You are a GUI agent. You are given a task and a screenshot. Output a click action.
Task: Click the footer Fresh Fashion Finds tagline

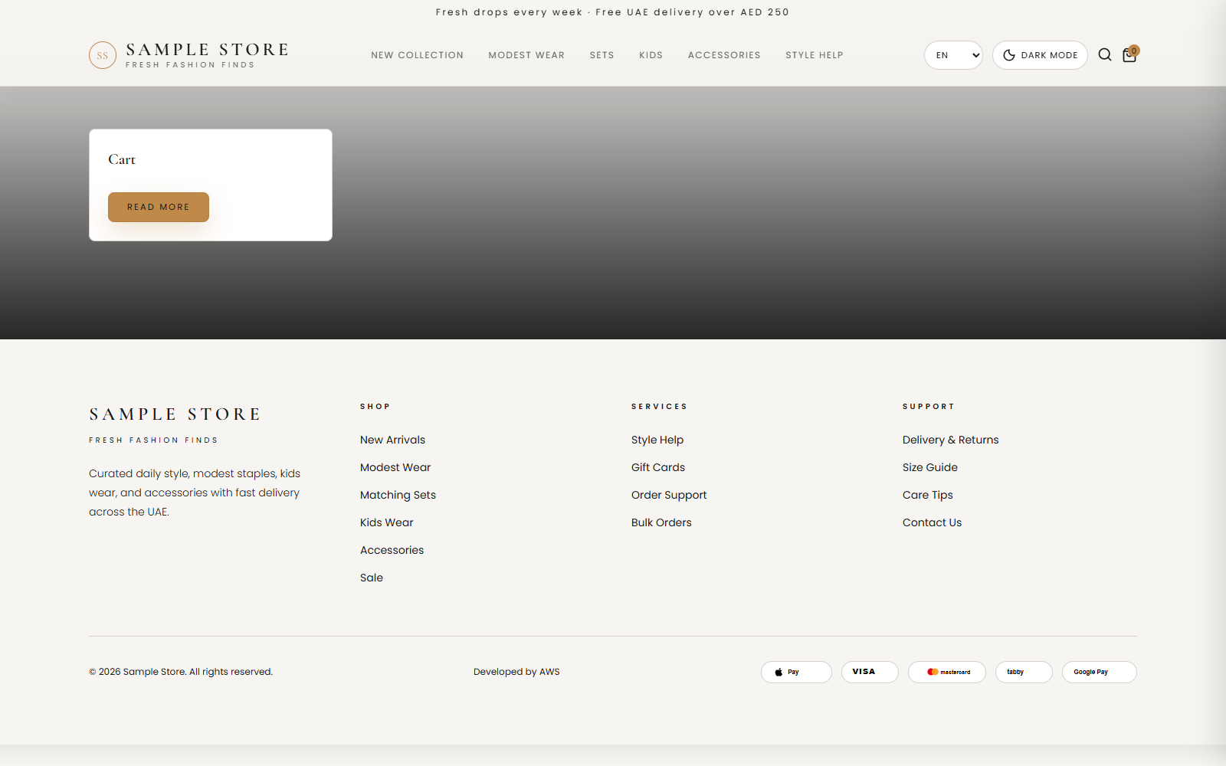click(x=153, y=440)
